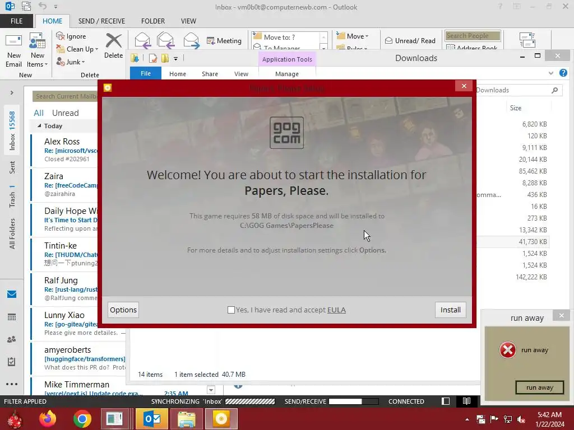The image size is (574, 430).
Task: Open Explorer quick access toolbar dropdown
Action: coord(175,58)
